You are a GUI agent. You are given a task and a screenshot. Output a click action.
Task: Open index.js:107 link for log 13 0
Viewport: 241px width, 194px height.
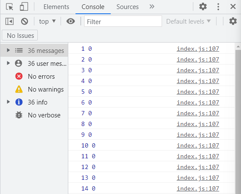click(x=198, y=178)
